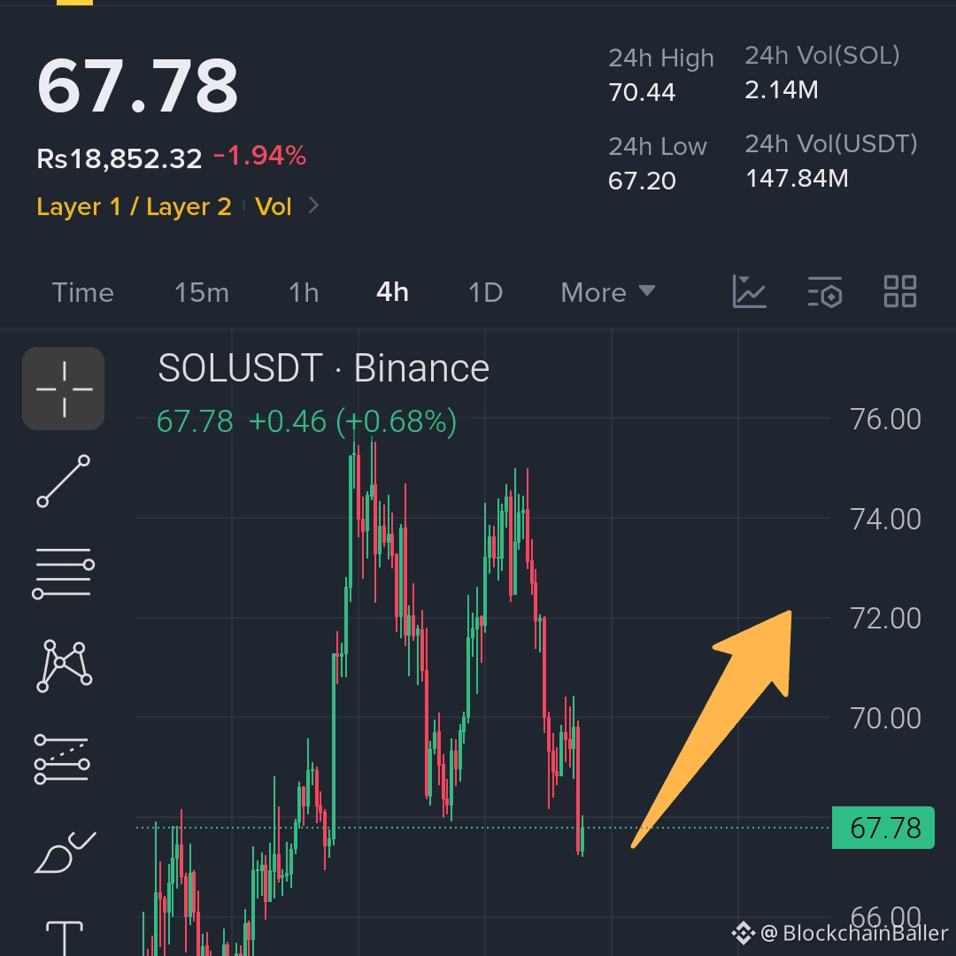Click the 24h Low value 67.20
The image size is (956, 956).
(x=642, y=181)
